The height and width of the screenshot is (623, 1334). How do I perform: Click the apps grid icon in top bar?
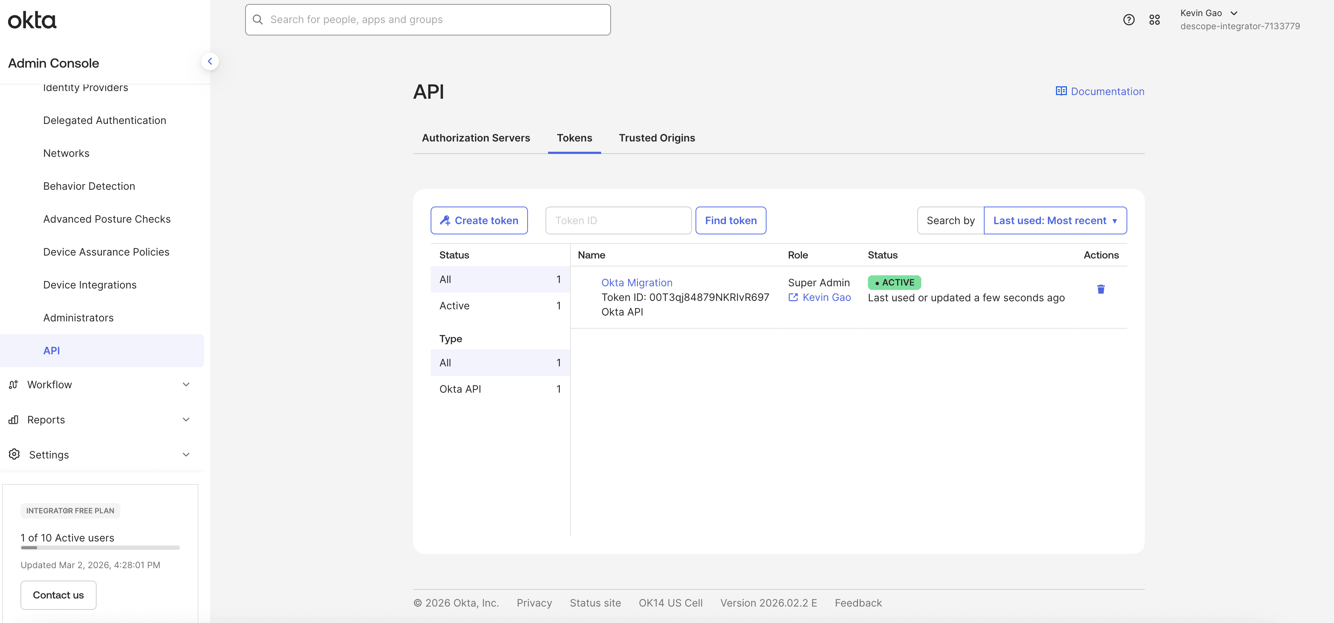1155,19
